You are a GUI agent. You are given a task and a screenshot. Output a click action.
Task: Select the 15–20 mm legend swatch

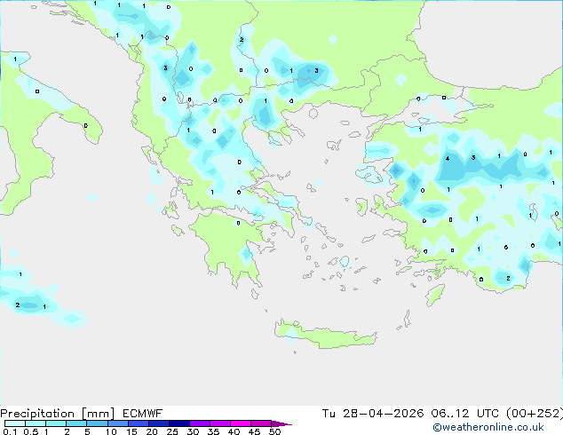[138, 423]
